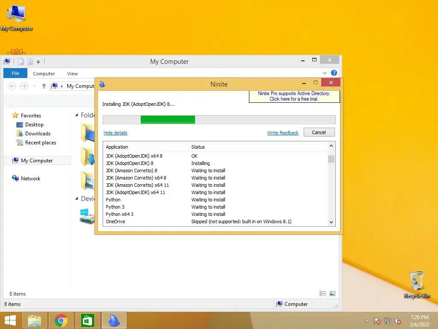Expand the explorer ribbon chevron

[325, 73]
